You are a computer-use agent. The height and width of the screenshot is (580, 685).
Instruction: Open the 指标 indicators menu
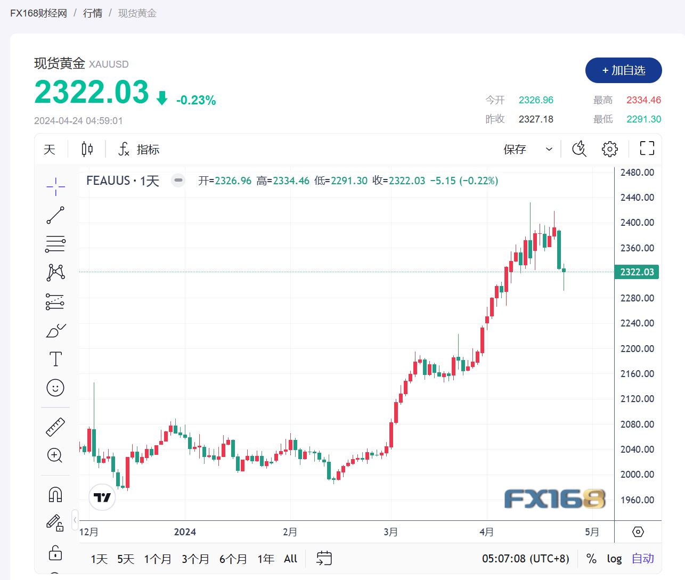pyautogui.click(x=138, y=149)
